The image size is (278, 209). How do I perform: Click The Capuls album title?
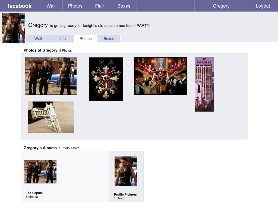(34, 193)
